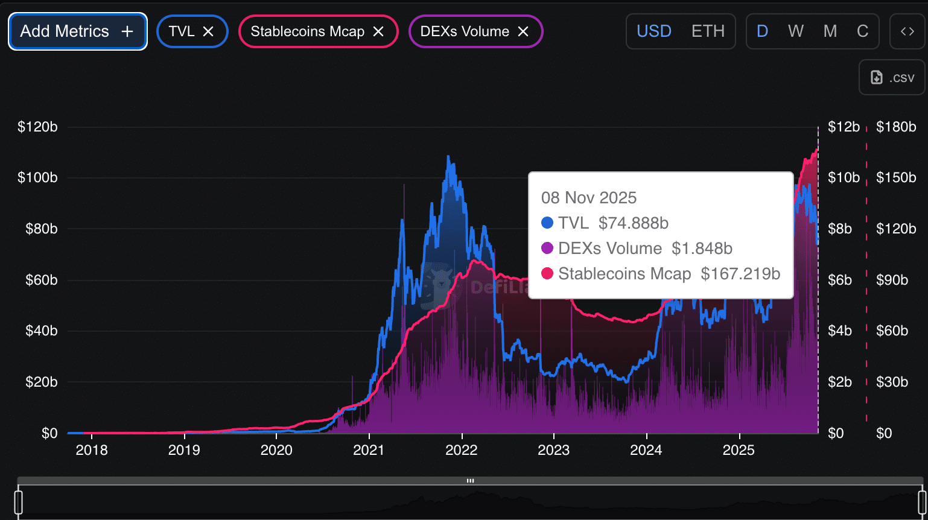Click the 2022 label on the timeline axis
Image resolution: width=928 pixels, height=520 pixels.
click(x=462, y=450)
